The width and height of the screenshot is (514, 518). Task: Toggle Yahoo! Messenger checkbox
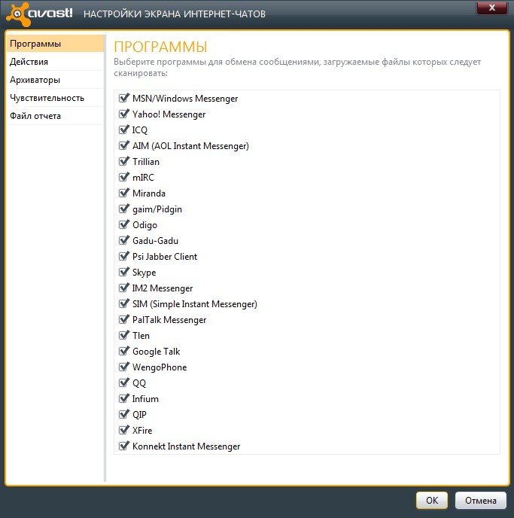tap(123, 114)
